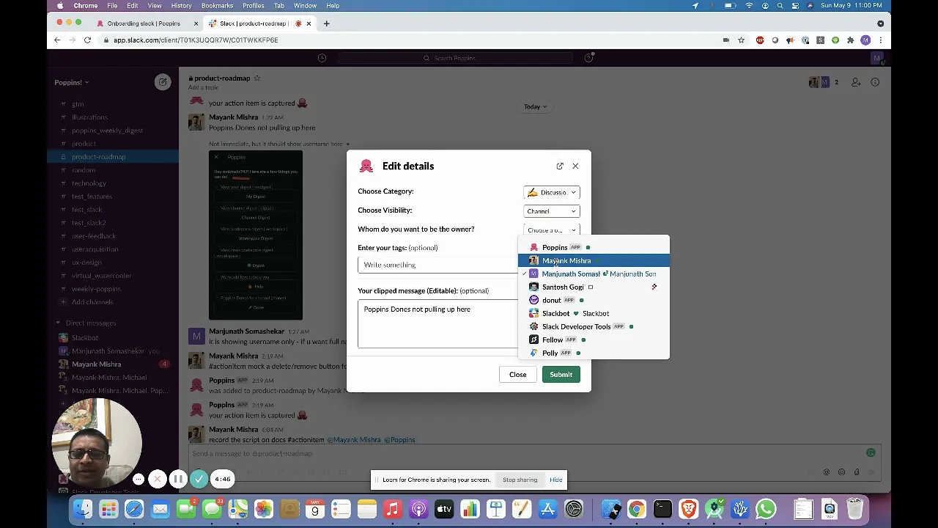The width and height of the screenshot is (938, 528).
Task: Expand the Poppins workspace menu
Action: point(71,82)
